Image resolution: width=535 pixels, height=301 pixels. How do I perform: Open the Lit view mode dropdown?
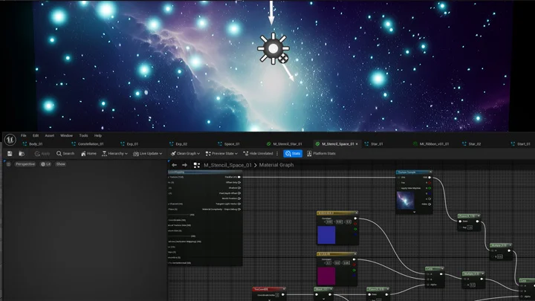tap(46, 164)
